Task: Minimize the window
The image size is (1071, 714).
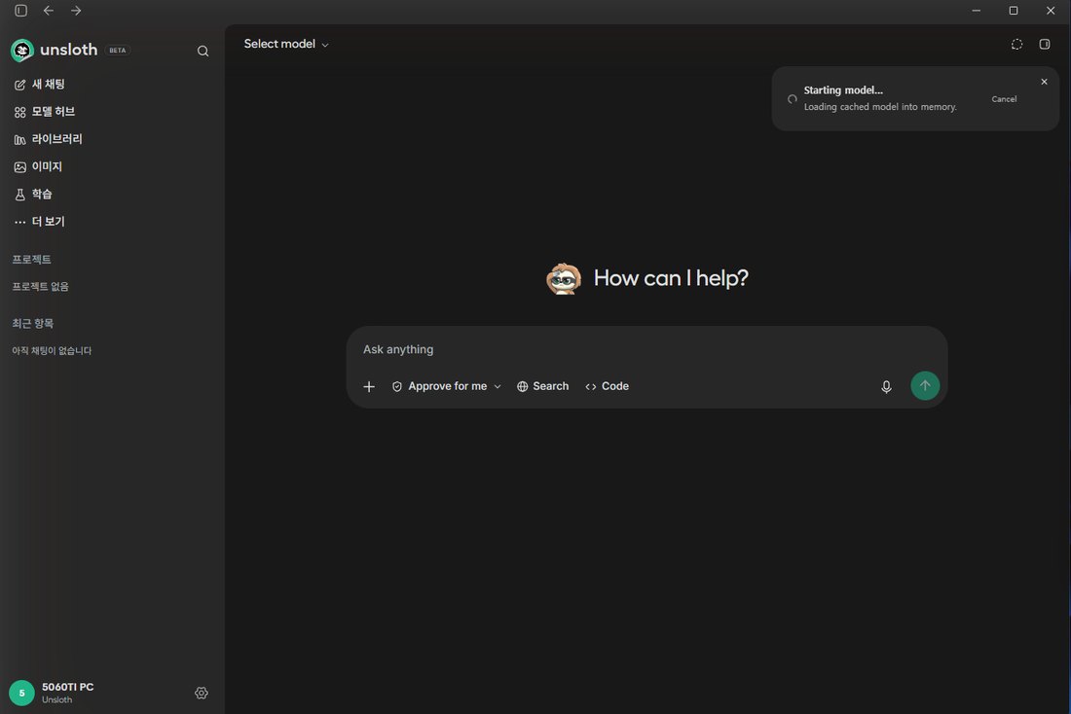Action: click(976, 11)
